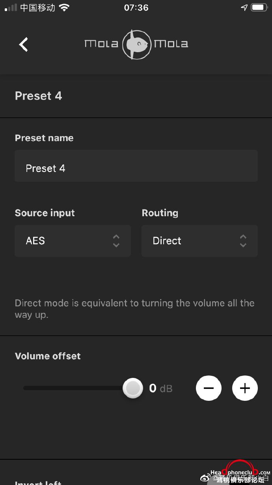
Task: Tap the Preset 4 section header
Action: (x=38, y=96)
